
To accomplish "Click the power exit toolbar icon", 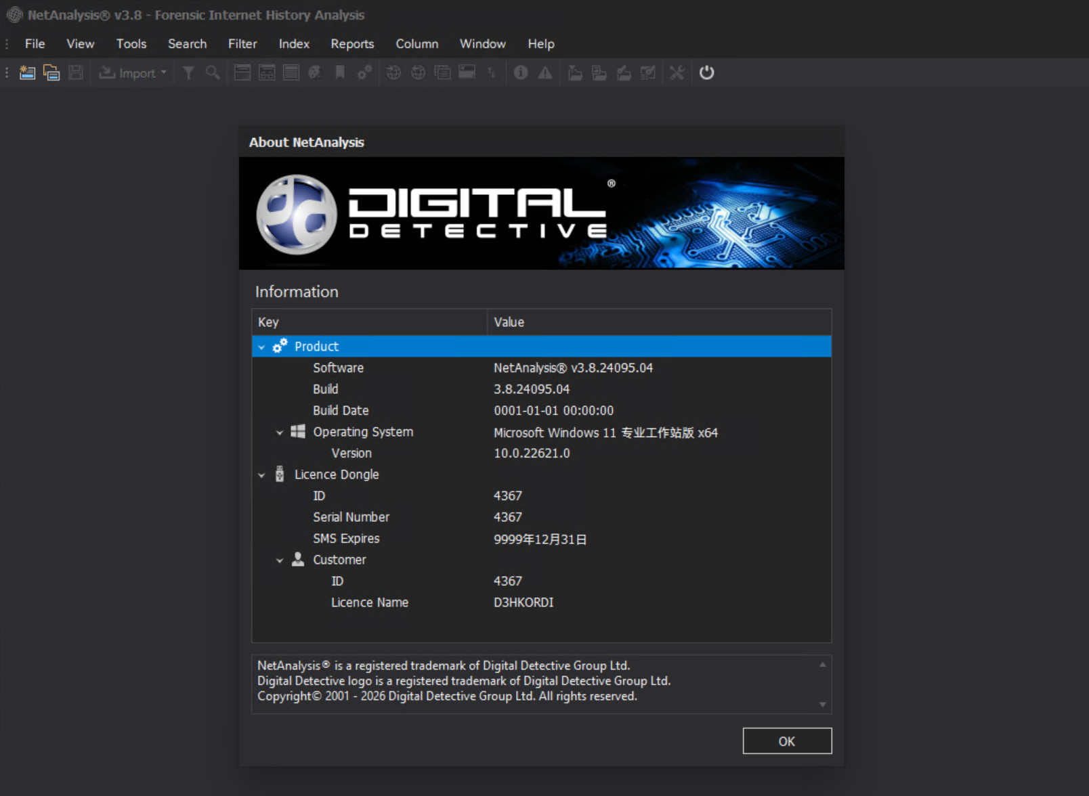I will (x=706, y=72).
